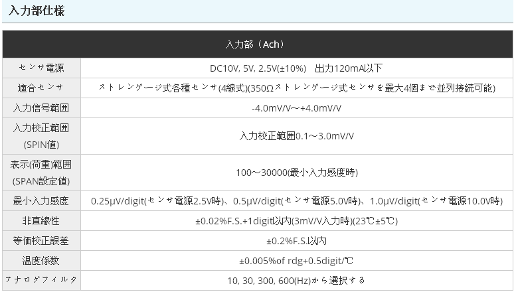Select the 最小入力感度 row label
This screenshot has height=294, width=516.
click(x=41, y=201)
